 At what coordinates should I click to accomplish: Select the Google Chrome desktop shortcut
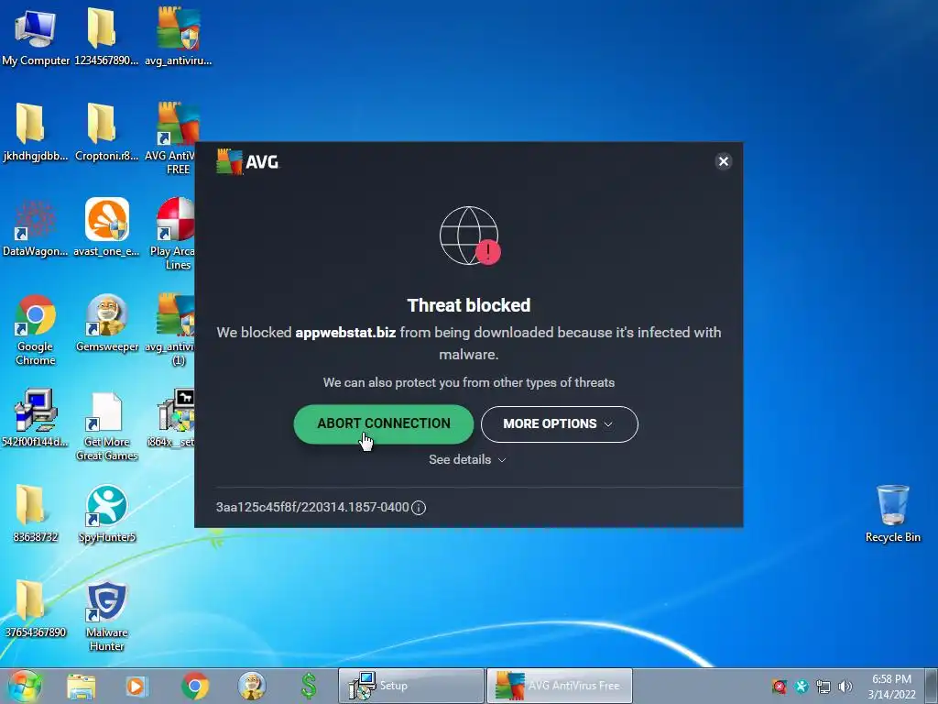[36, 329]
